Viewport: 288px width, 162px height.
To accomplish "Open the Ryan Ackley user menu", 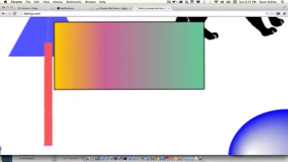I will 268,2.
